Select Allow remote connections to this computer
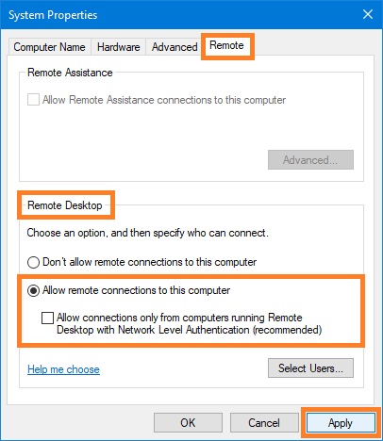 point(33,290)
